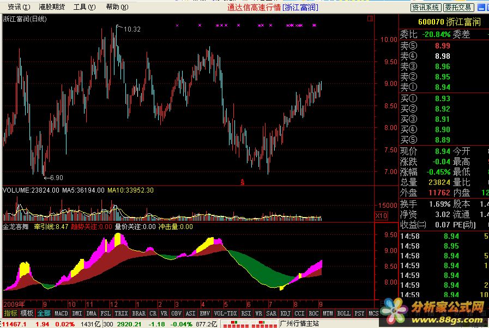Switch to the VR indicator tab
Image resolution: width=489 pixels, height=328 pixels.
tap(164, 313)
